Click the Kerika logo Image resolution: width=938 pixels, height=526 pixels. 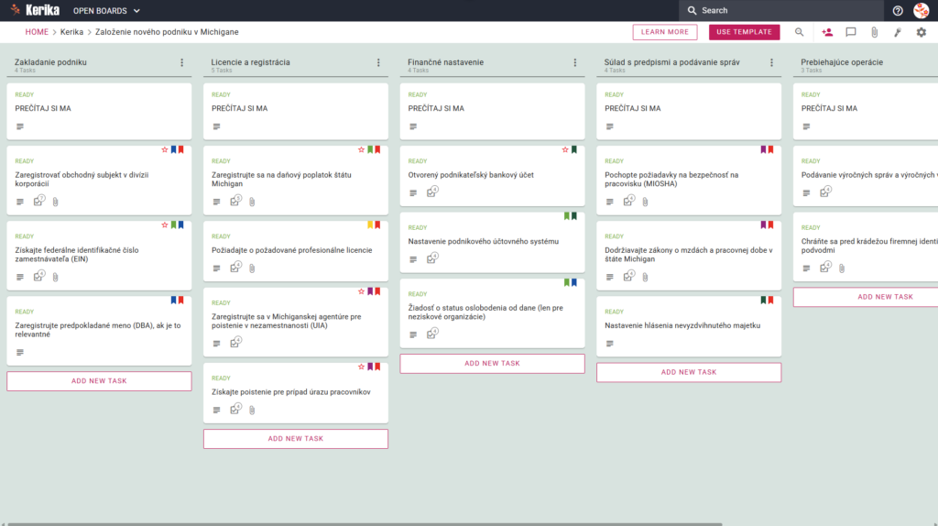(x=35, y=10)
